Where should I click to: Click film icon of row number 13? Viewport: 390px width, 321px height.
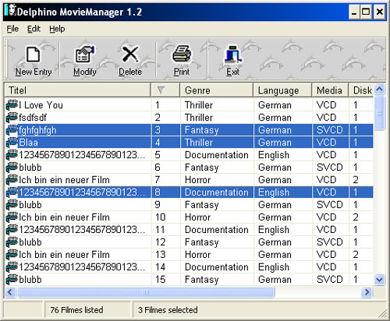click(x=12, y=255)
